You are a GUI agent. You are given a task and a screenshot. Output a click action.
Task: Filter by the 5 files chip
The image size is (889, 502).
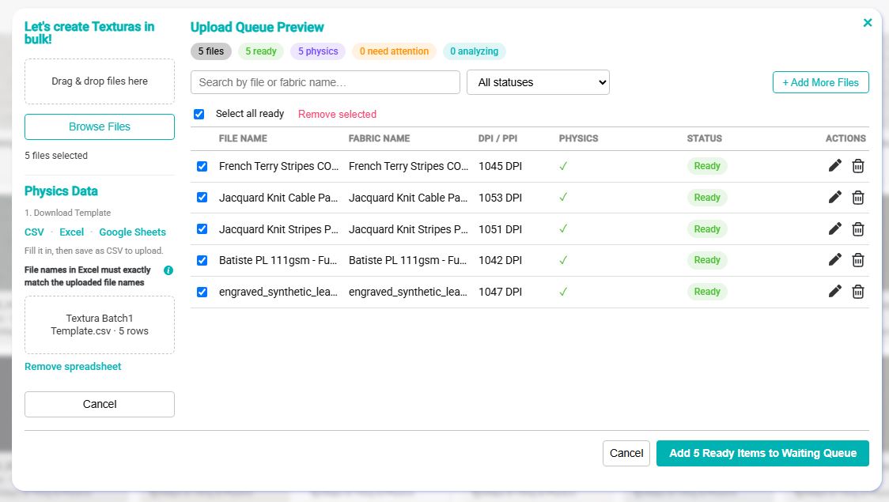click(x=211, y=51)
